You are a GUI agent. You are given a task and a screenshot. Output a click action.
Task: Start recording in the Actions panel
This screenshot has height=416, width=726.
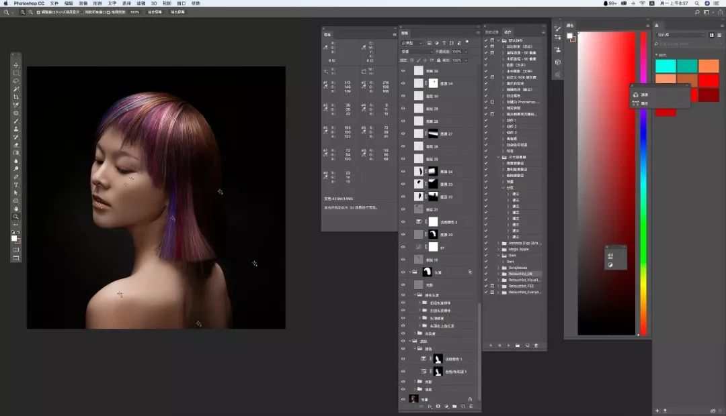499,346
